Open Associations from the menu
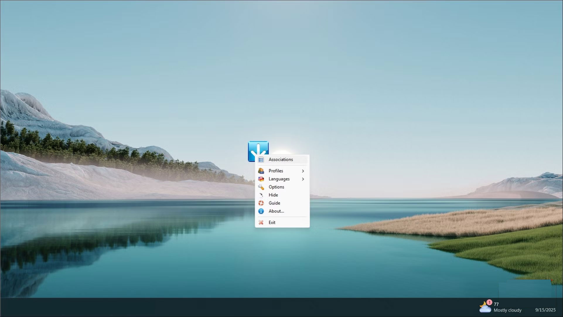The width and height of the screenshot is (563, 317). pos(281,159)
